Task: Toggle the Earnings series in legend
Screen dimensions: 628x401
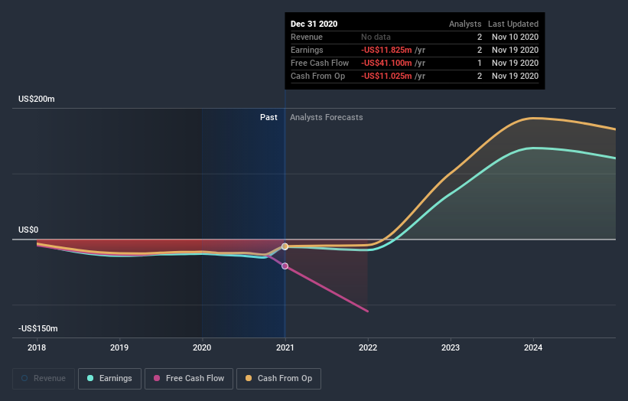Action: 109,379
